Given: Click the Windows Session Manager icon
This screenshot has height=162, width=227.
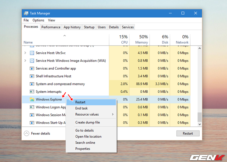Looking at the screenshot, I should pos(32,115).
